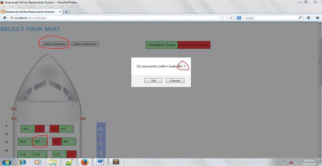Click the search magnifier icon
This screenshot has width=322, height=166.
(x=300, y=18)
